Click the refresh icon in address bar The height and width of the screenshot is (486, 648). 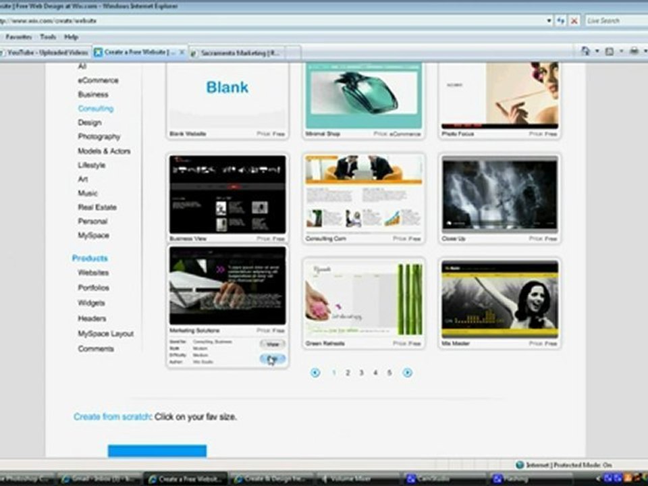pyautogui.click(x=561, y=21)
